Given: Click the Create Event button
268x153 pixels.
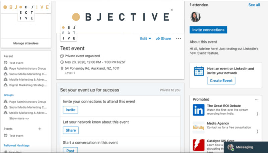Looking at the screenshot, I should (x=221, y=81).
